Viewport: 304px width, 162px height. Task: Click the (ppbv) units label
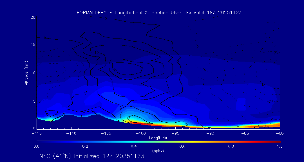point(158,151)
